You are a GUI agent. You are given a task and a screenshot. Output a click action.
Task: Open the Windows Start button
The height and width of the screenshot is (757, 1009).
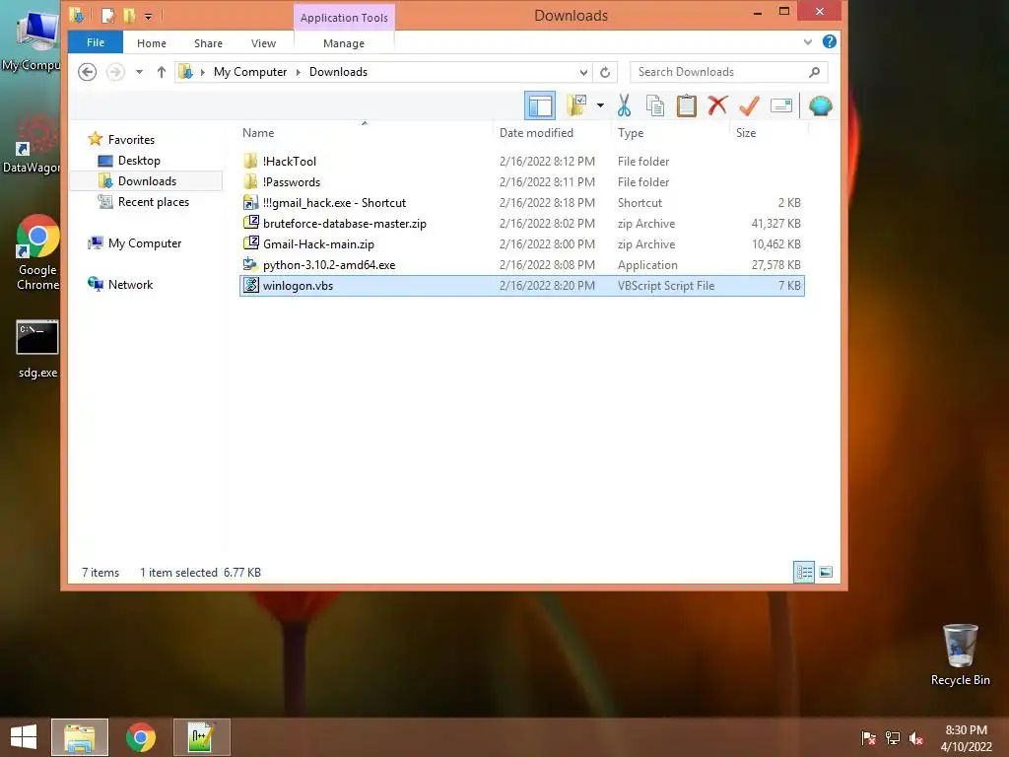(24, 737)
